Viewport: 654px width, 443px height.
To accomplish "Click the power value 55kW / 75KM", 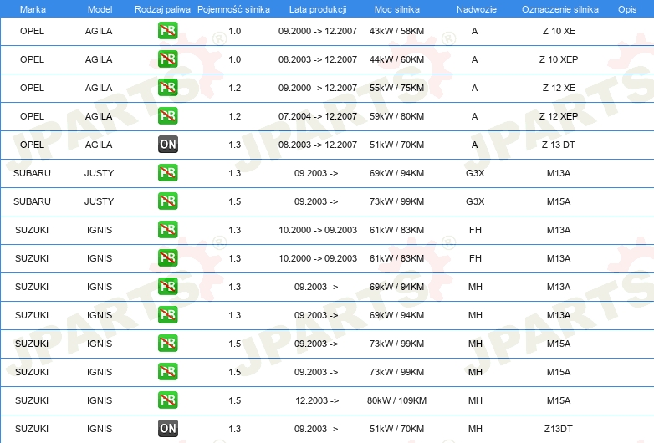I will click(396, 88).
